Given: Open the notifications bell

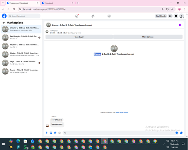Looking at the screenshot, I should (176, 16).
